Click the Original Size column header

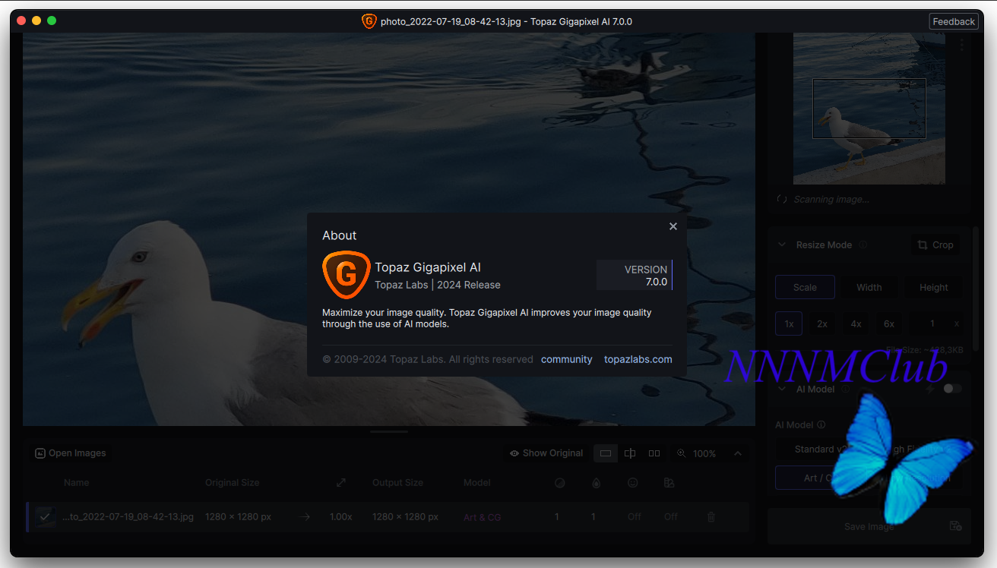tap(233, 482)
